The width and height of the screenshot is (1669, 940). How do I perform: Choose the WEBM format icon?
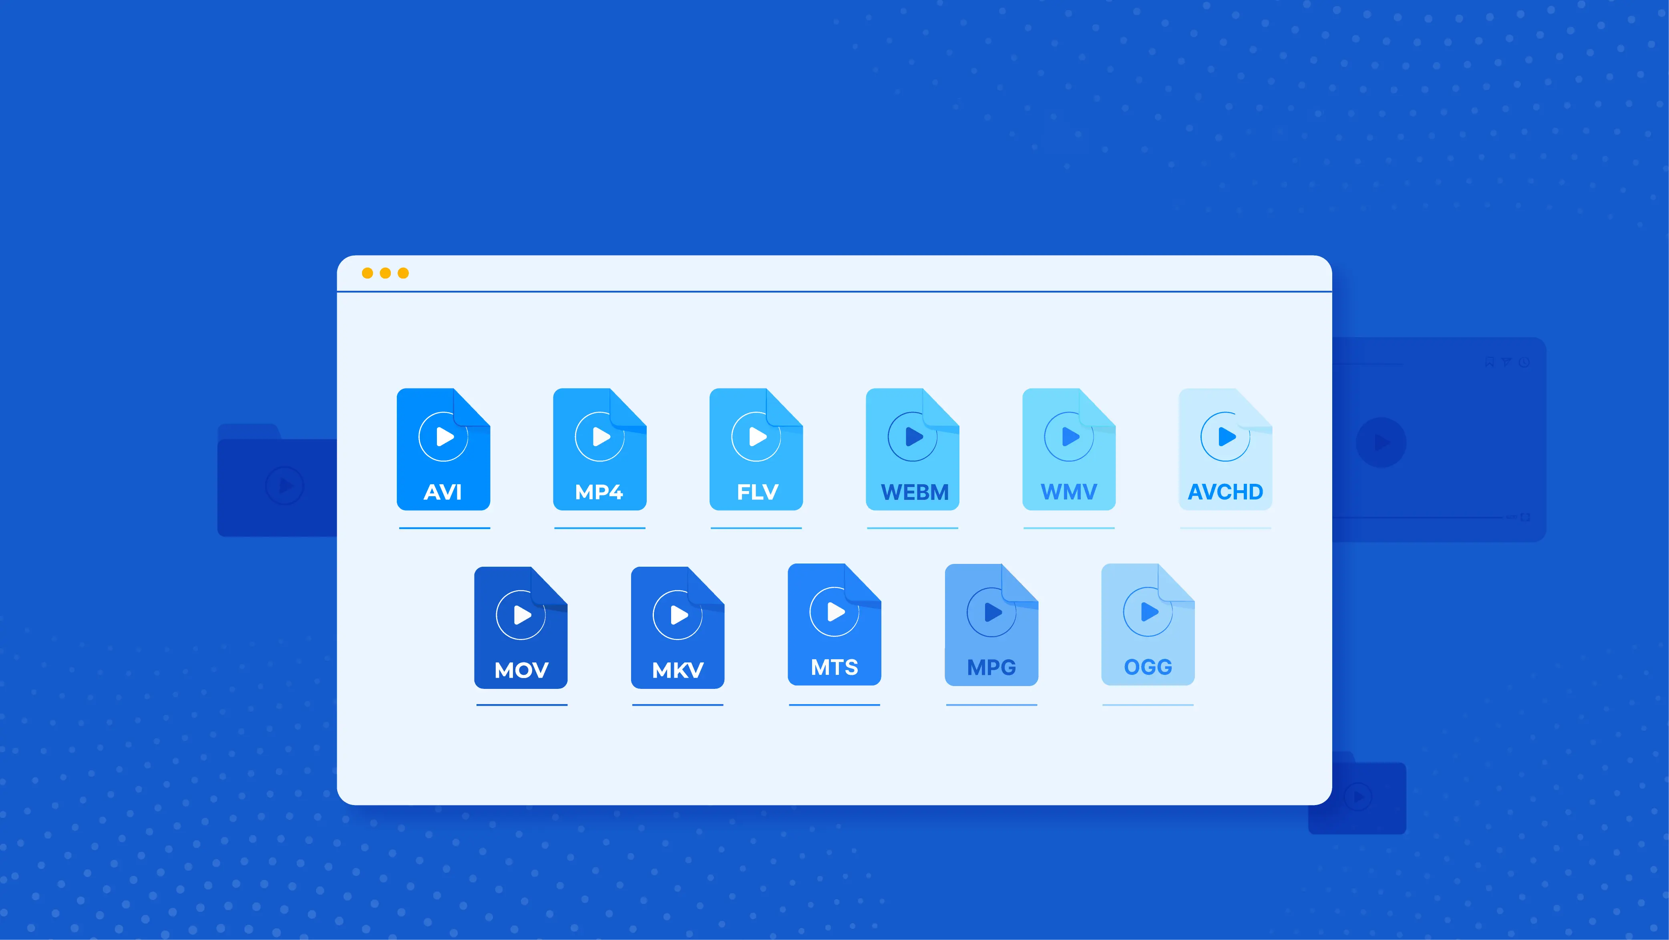[x=913, y=450]
